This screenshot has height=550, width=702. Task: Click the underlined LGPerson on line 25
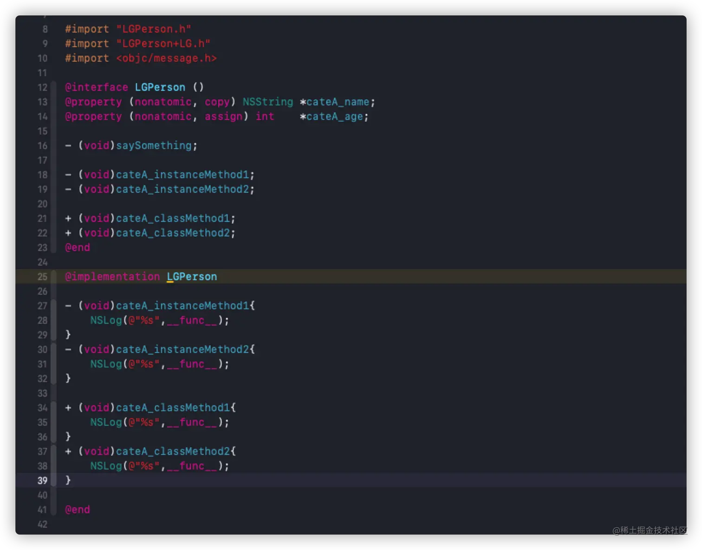pos(192,277)
